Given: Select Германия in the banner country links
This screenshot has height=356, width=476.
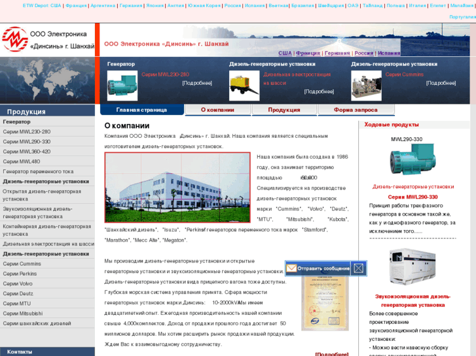Looking at the screenshot, I should coord(337,53).
